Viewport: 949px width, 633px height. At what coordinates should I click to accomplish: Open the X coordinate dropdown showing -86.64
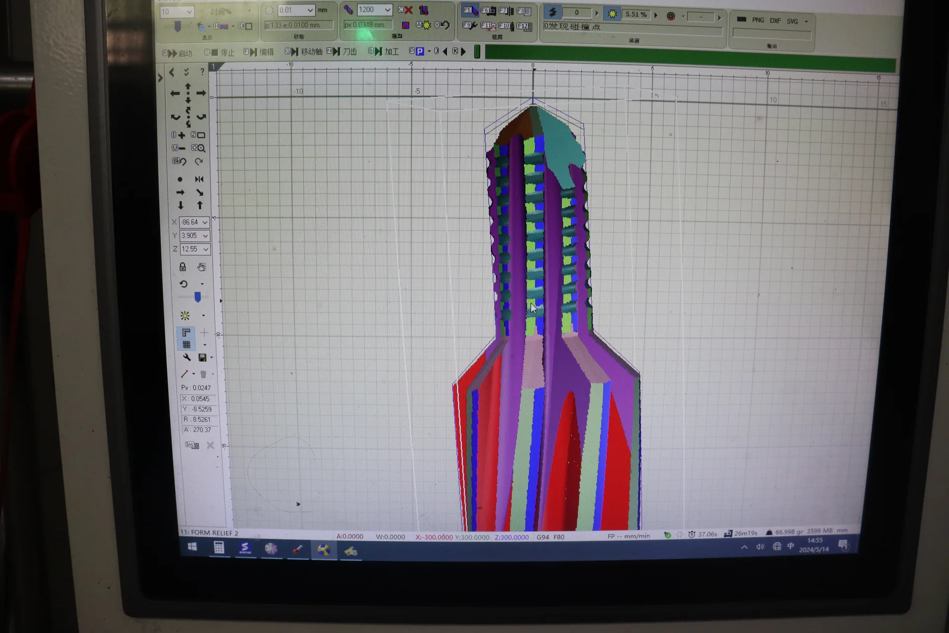point(205,223)
